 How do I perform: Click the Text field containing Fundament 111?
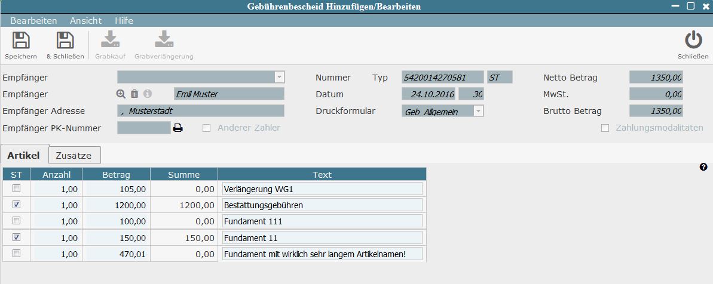(x=322, y=221)
